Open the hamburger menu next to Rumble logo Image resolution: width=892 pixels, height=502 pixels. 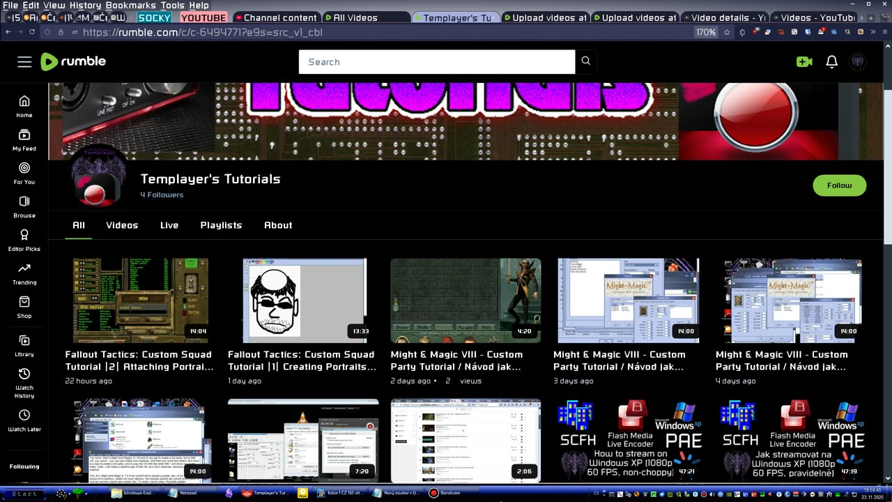24,62
